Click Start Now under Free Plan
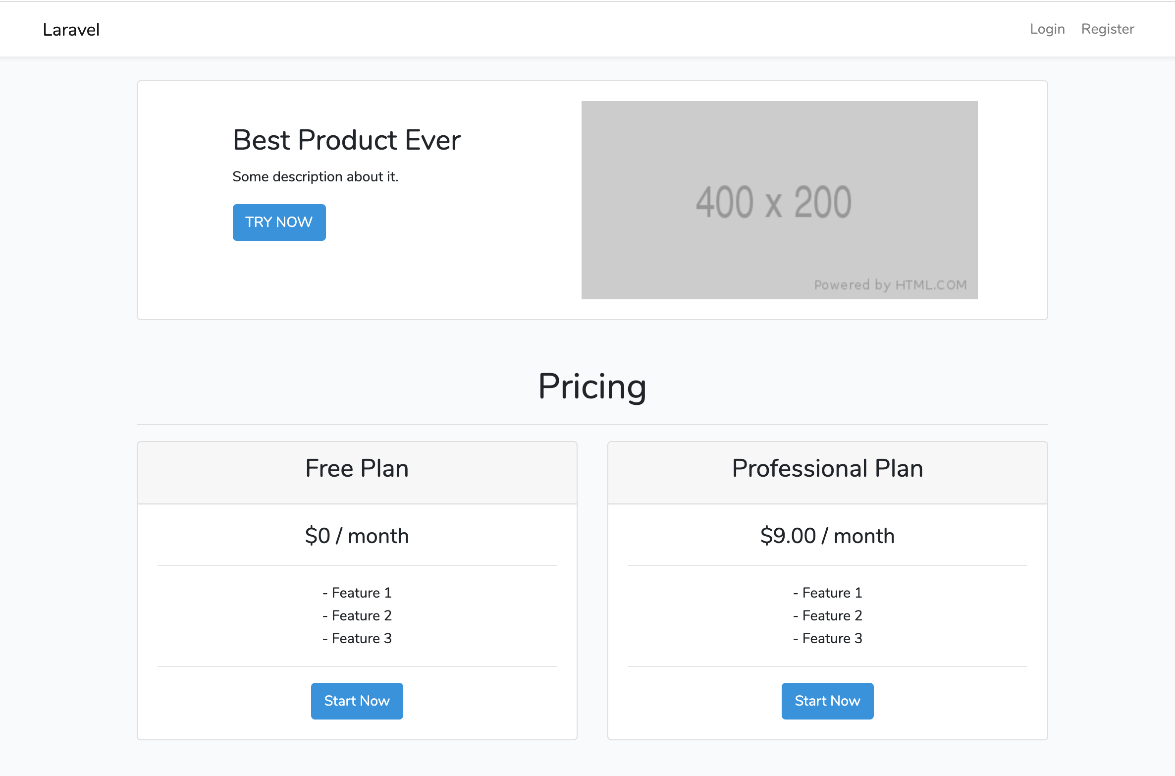Image resolution: width=1175 pixels, height=776 pixels. click(x=357, y=701)
